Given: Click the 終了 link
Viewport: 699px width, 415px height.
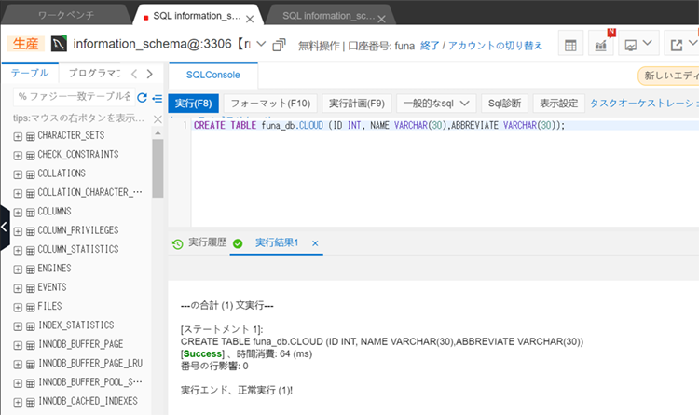Looking at the screenshot, I should [430, 46].
